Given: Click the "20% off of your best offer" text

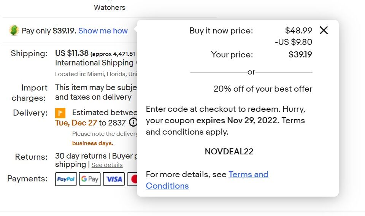Looking at the screenshot, I should [263, 89].
